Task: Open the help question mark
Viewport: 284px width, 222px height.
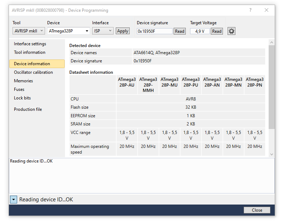Action: coord(250,10)
